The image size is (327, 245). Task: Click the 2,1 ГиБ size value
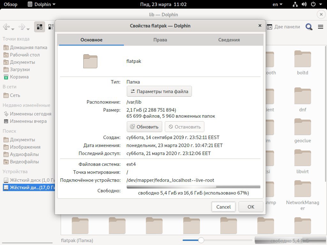click(x=151, y=110)
